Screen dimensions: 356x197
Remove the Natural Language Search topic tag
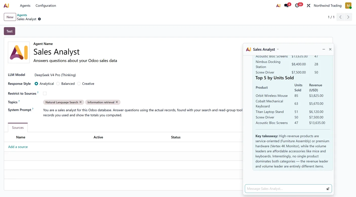(81, 102)
